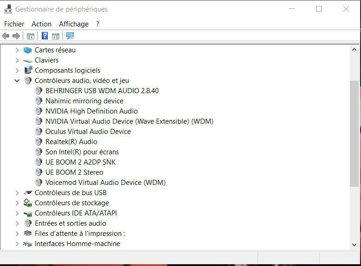Click the scroll down arrow of the device list
361x266 pixels.
point(354,245)
